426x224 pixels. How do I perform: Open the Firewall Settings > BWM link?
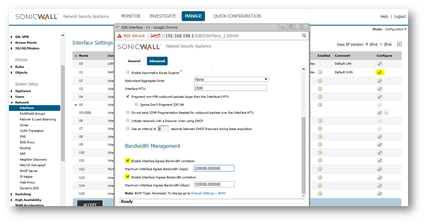208,193
